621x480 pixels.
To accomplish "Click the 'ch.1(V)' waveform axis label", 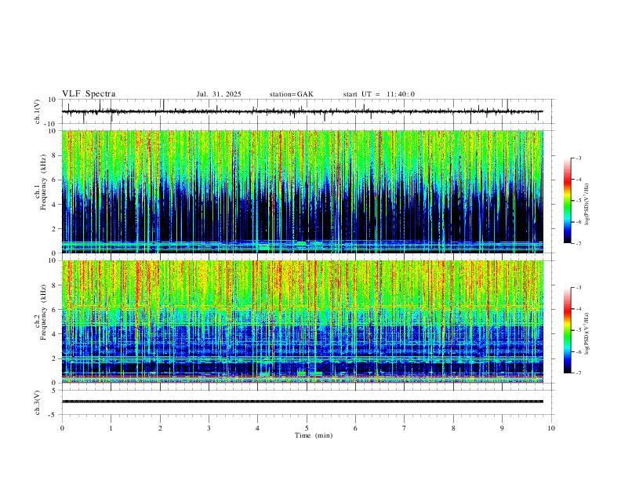I will pos(38,111).
